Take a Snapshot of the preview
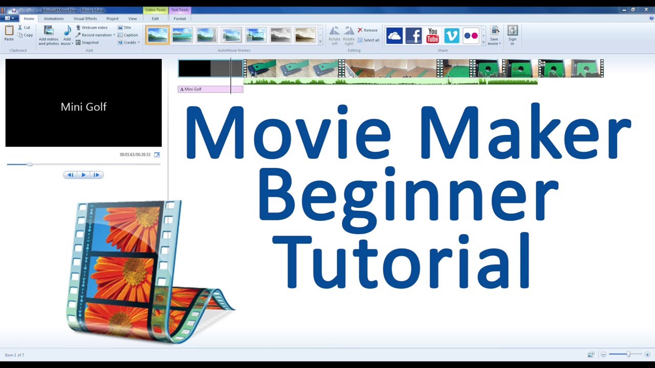Viewport: 655px width, 368px height. click(87, 42)
